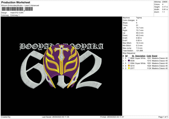The width and height of the screenshot is (169, 119).
Task: Click the St. column header
Action: tap(133, 56)
